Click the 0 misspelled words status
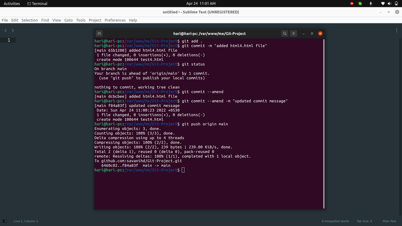 (x=335, y=221)
